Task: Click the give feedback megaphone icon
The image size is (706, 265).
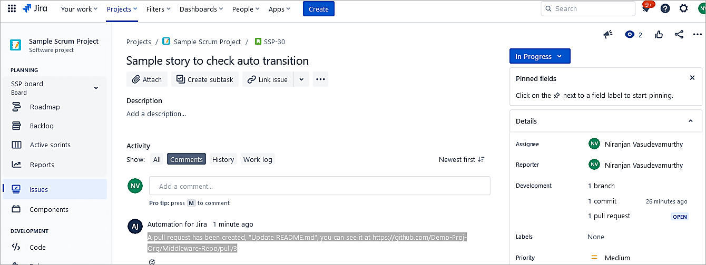Action: click(608, 35)
